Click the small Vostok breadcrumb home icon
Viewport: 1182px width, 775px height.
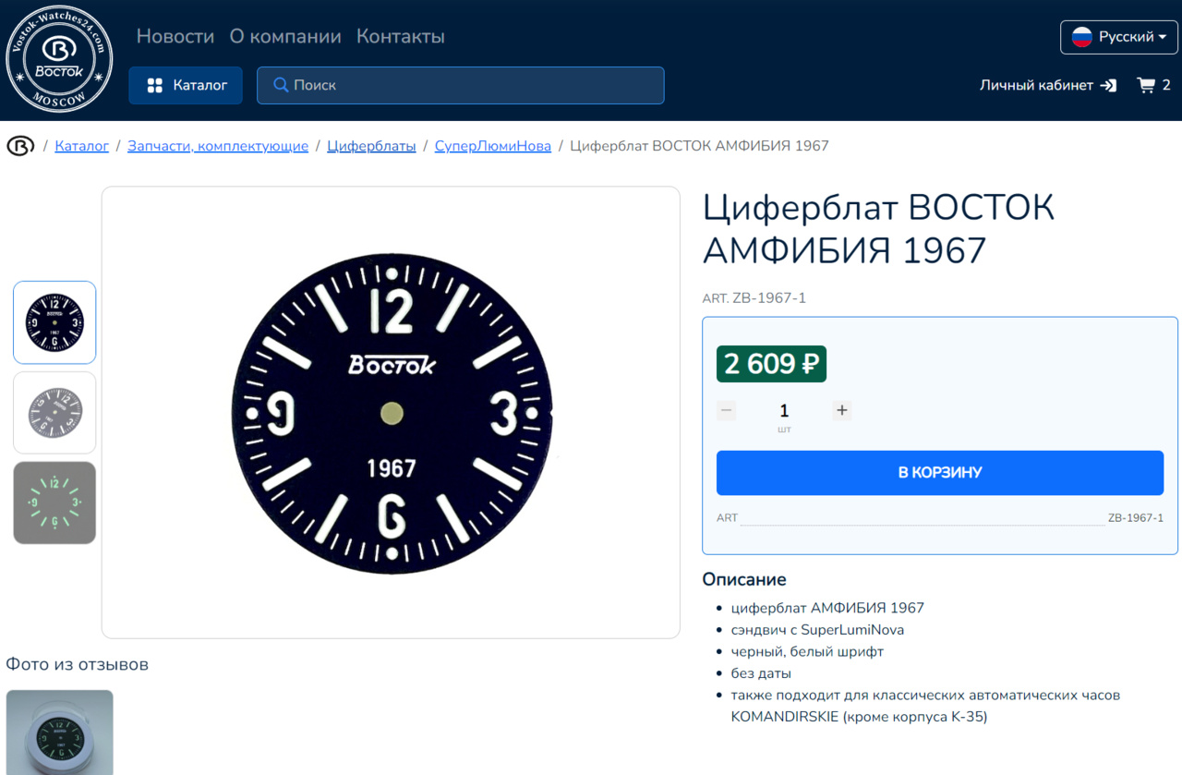(x=20, y=146)
